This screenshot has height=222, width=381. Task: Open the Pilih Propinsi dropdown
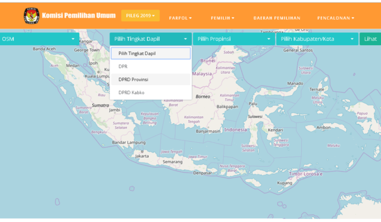[234, 39]
